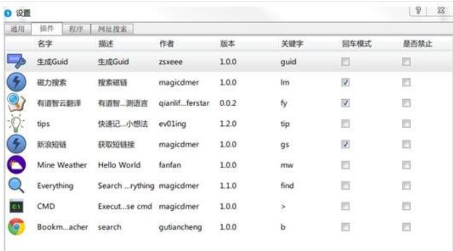Screen dimensions: 453x251
Task: Click author fanfan cell
Action: pos(170,165)
